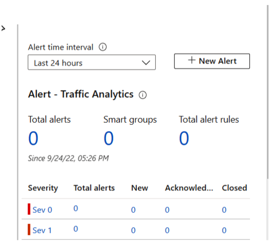This screenshot has height=243, width=272.
Task: Click the Severity column header
Action: click(43, 188)
